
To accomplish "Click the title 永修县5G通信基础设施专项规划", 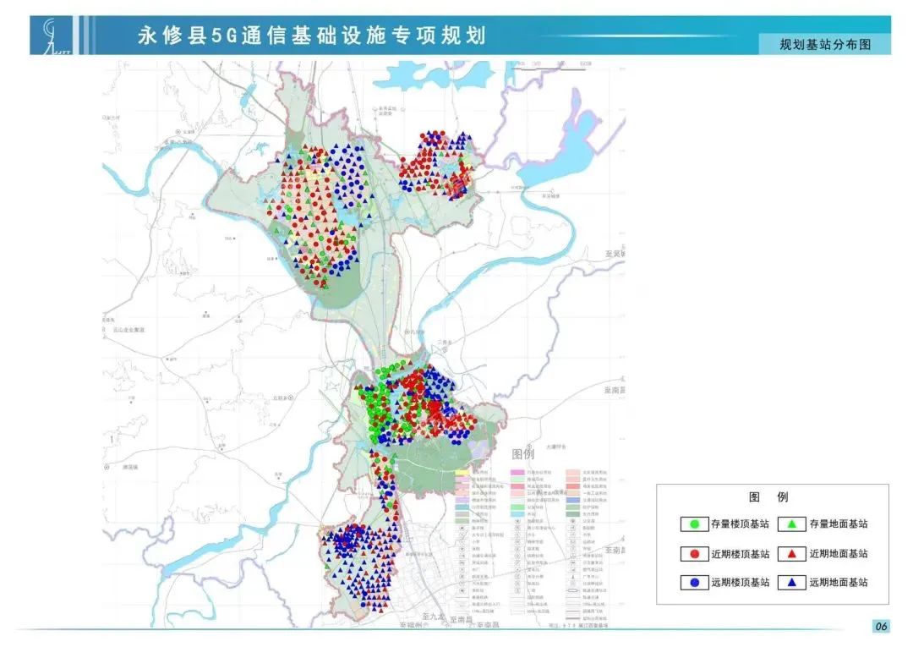I will pyautogui.click(x=311, y=36).
